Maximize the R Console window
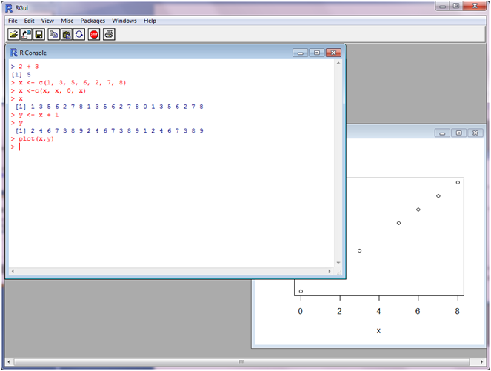 (316, 53)
